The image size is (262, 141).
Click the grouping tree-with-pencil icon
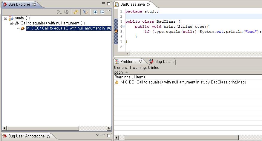(85, 12)
